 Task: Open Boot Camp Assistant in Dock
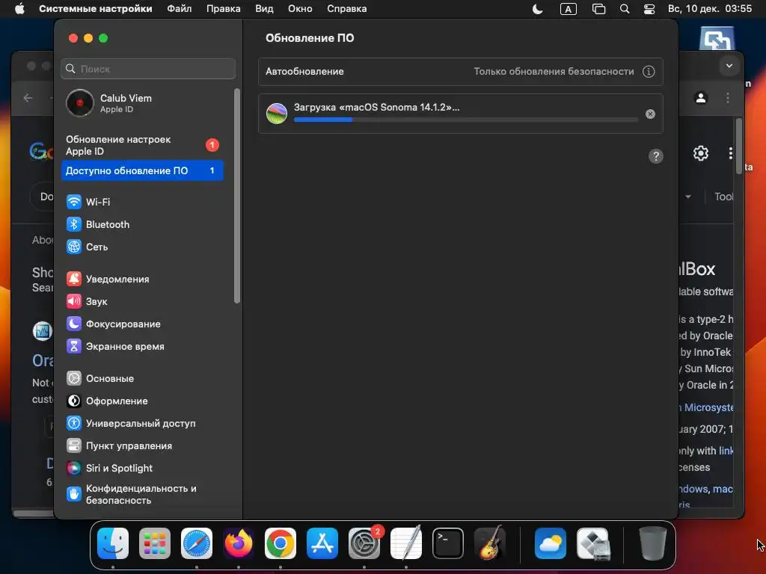tap(592, 543)
